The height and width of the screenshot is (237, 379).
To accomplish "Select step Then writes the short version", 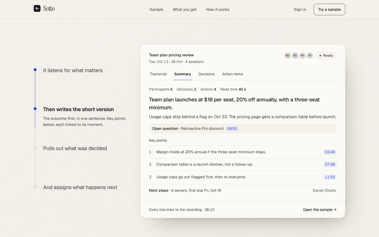I will point(78,109).
